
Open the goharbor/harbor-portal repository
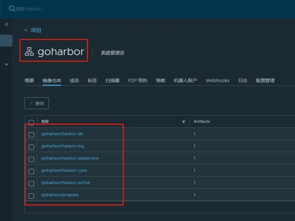65,183
